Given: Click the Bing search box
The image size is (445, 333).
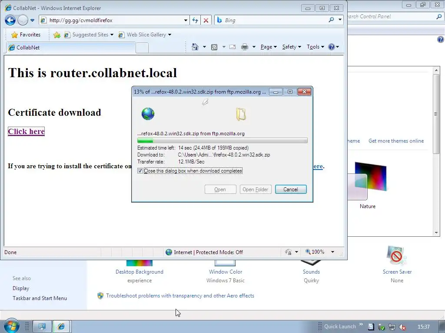Looking at the screenshot, I should 271,20.
